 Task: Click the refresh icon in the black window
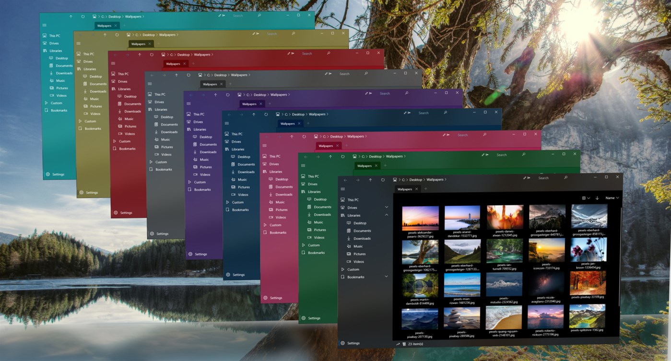click(383, 180)
